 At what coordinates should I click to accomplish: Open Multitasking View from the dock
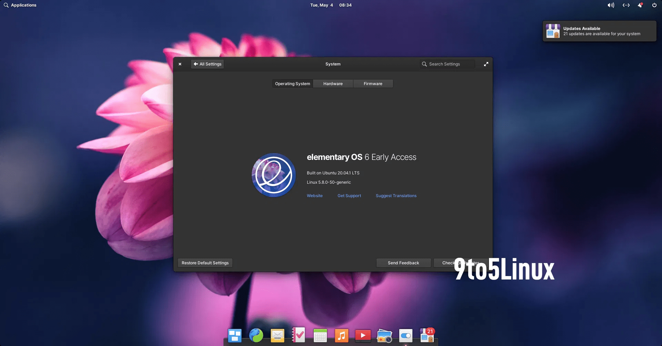click(235, 335)
